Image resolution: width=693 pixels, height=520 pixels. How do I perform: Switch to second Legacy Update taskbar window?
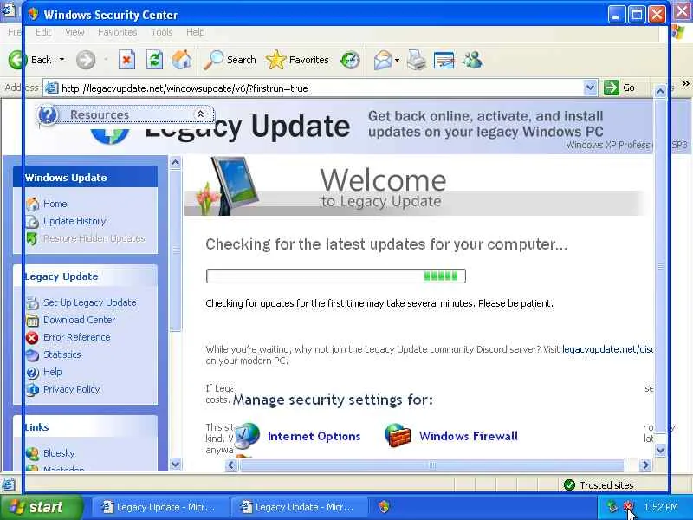coord(298,507)
